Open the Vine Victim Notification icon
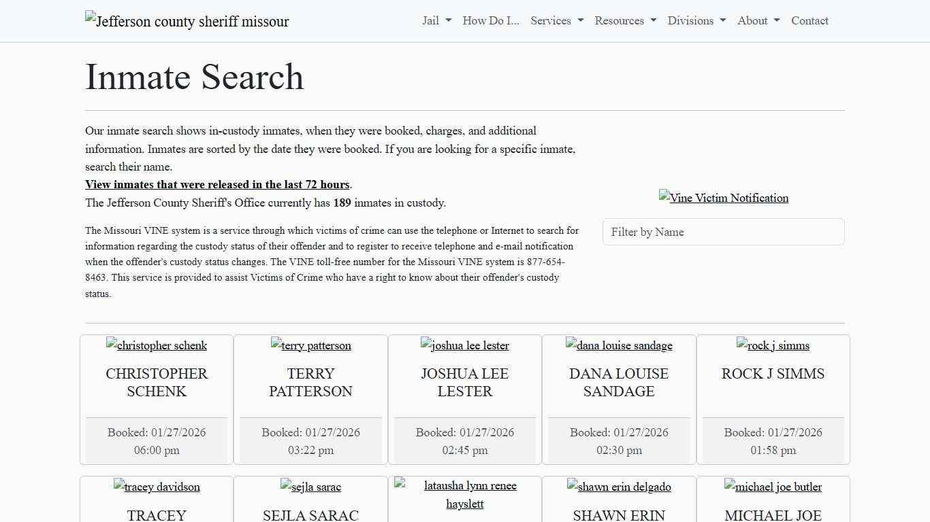Screen dimensions: 930x522 [723, 198]
